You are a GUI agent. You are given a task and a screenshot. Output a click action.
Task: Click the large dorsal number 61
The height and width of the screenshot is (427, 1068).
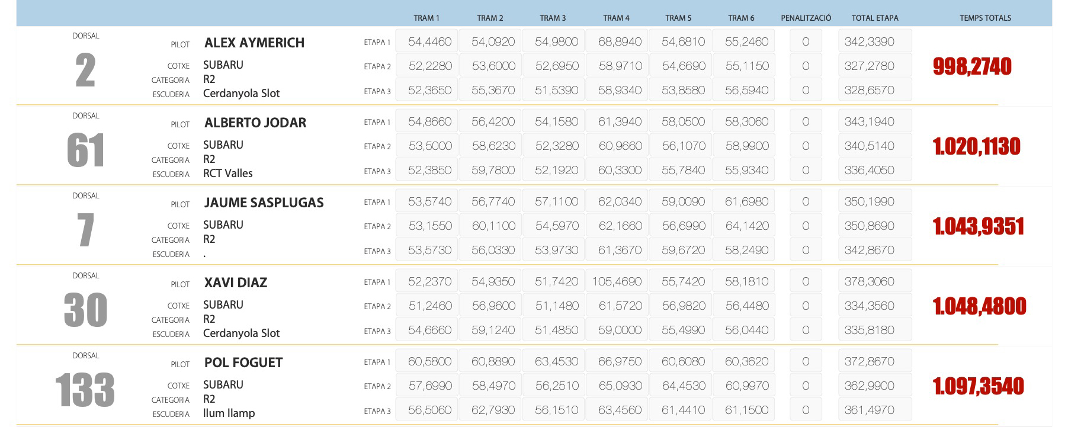click(x=86, y=150)
